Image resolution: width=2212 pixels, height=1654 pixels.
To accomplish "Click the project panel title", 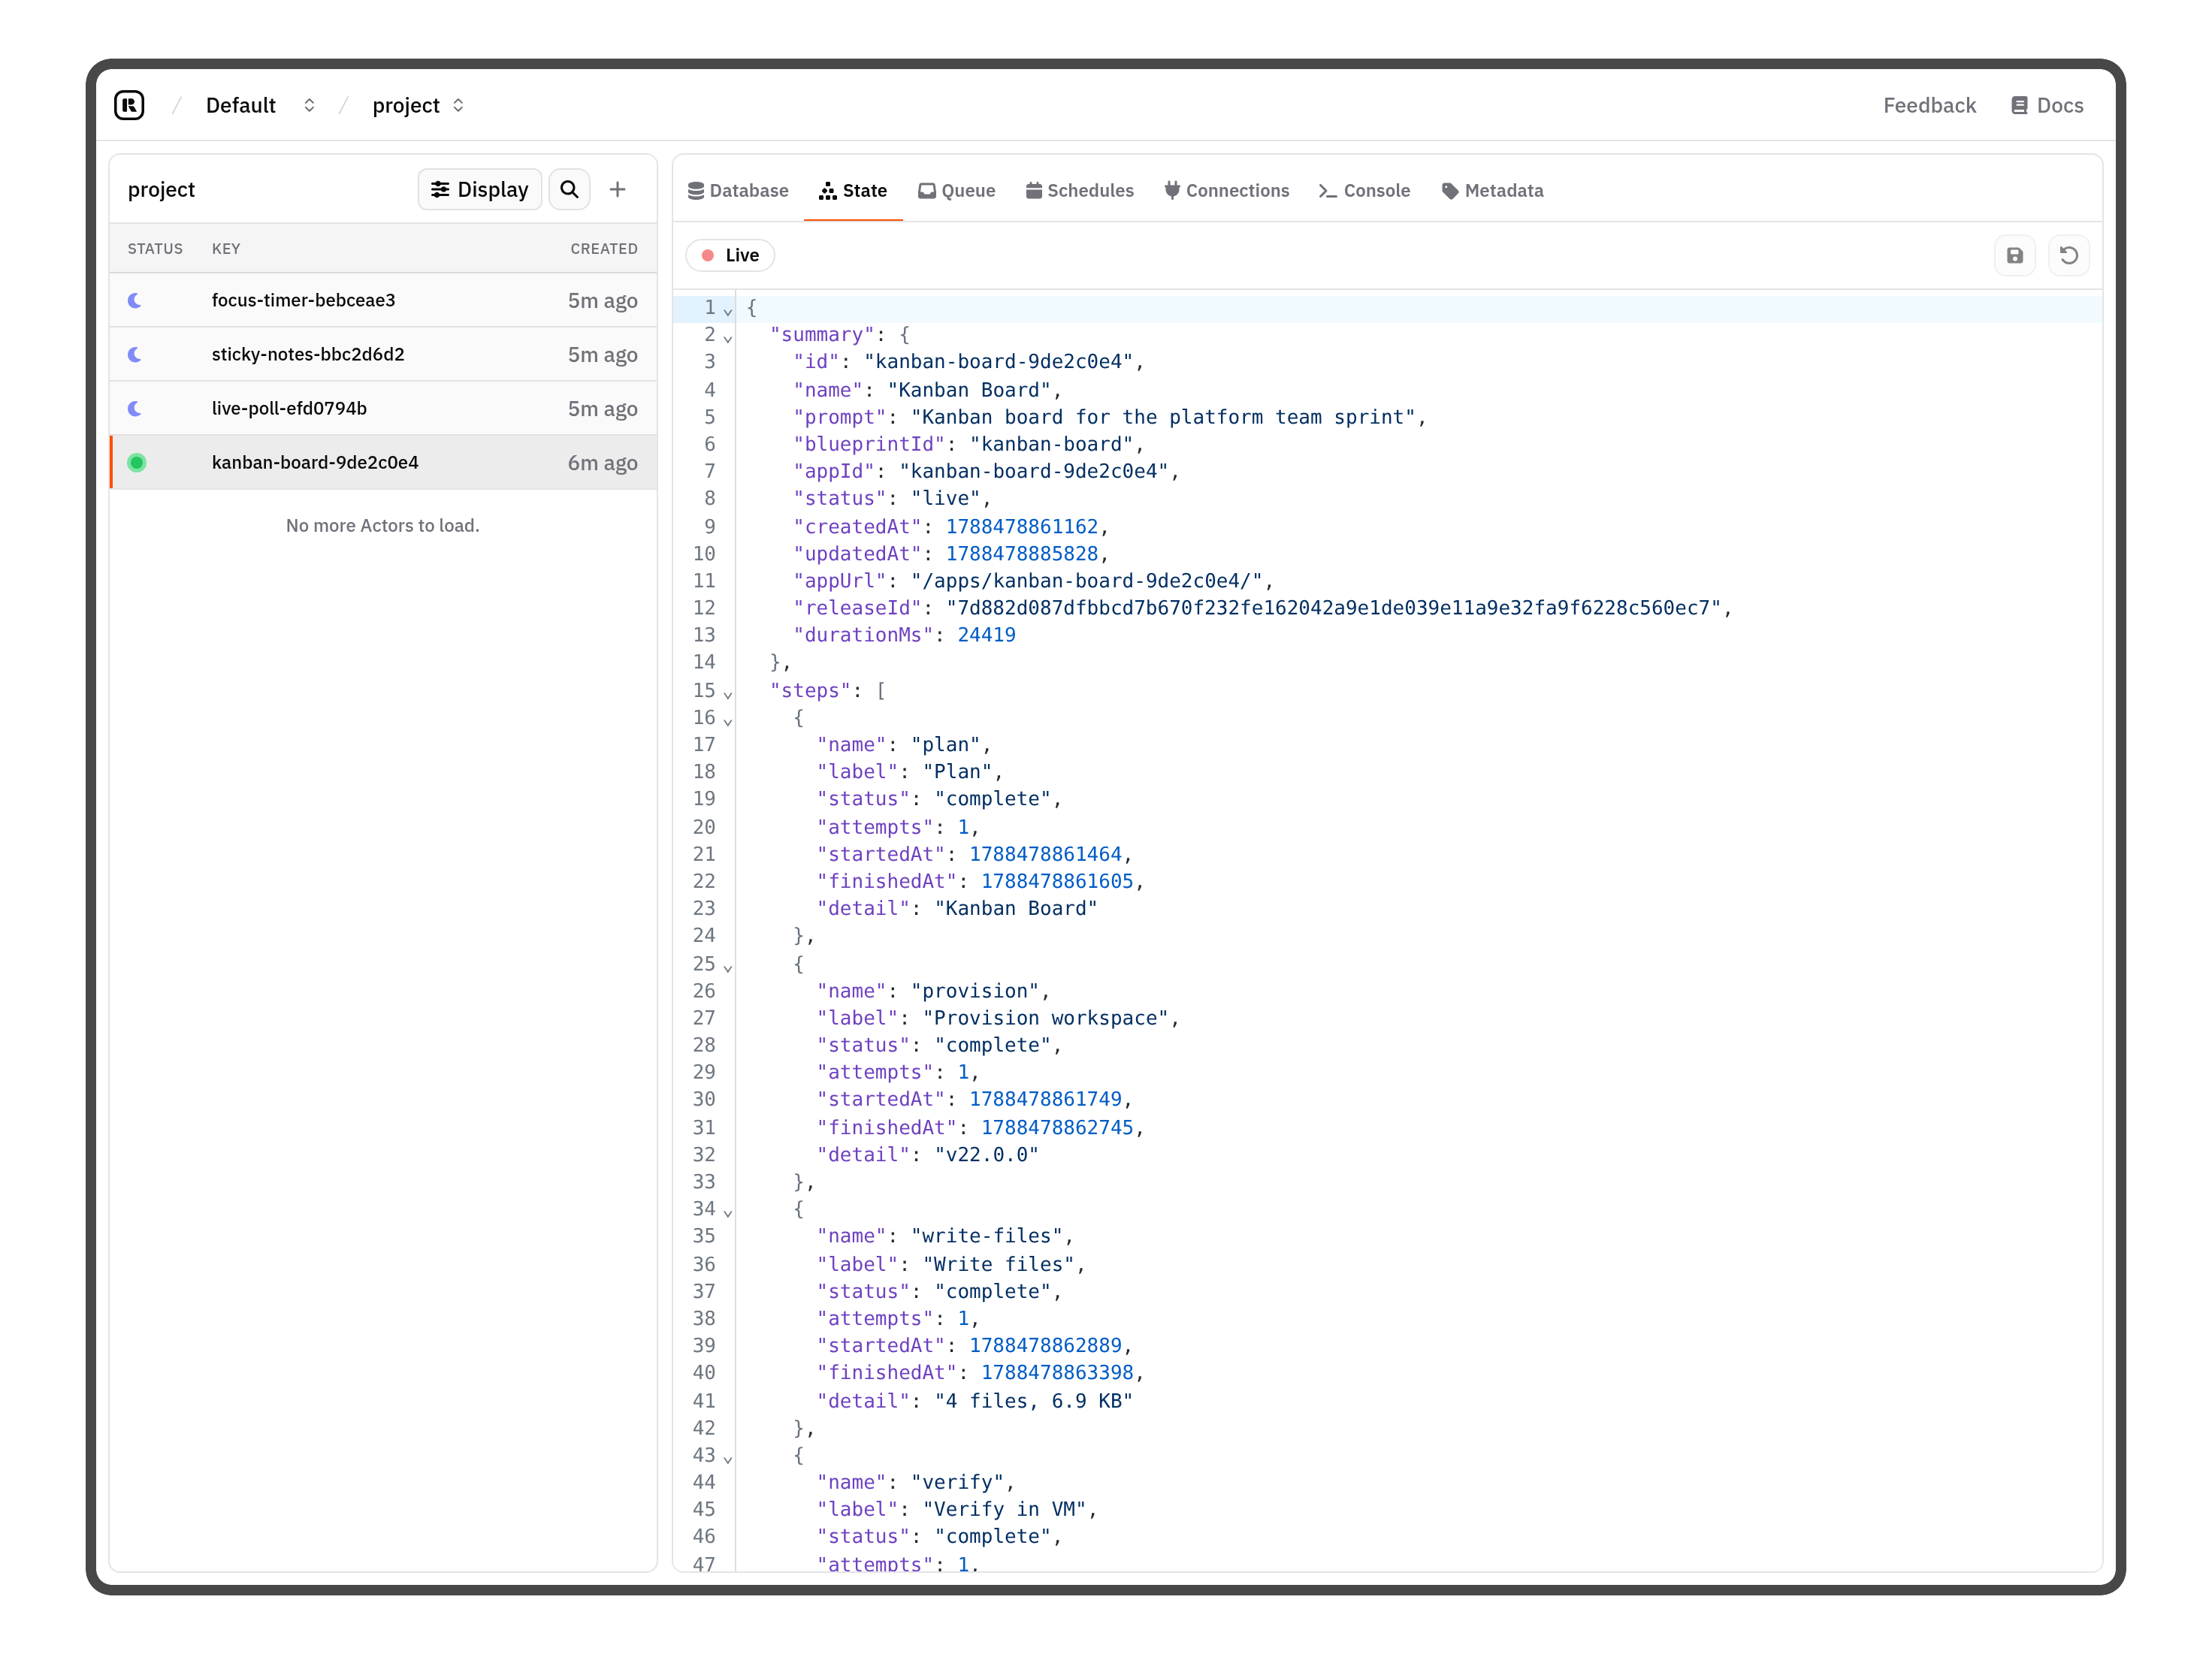I will 161,189.
